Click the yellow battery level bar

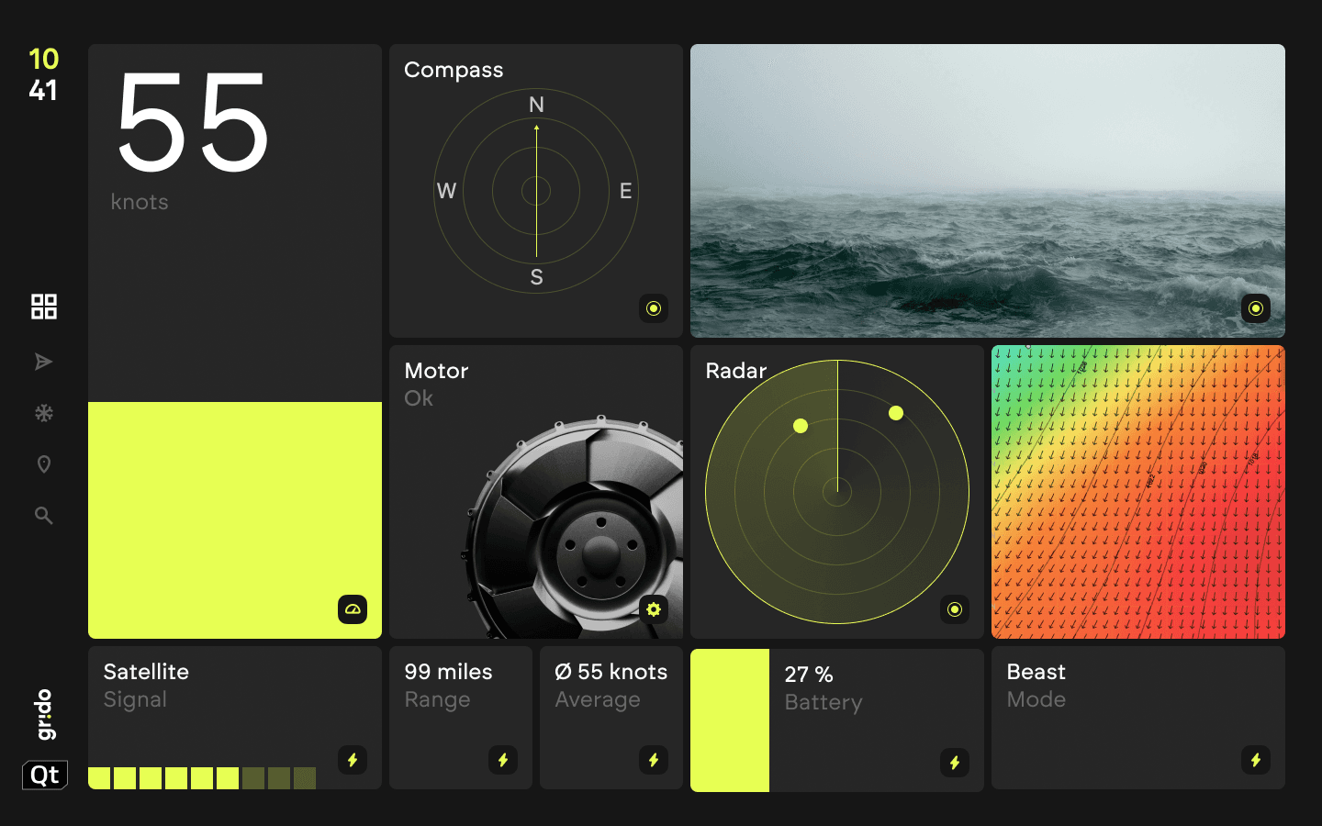tap(730, 720)
